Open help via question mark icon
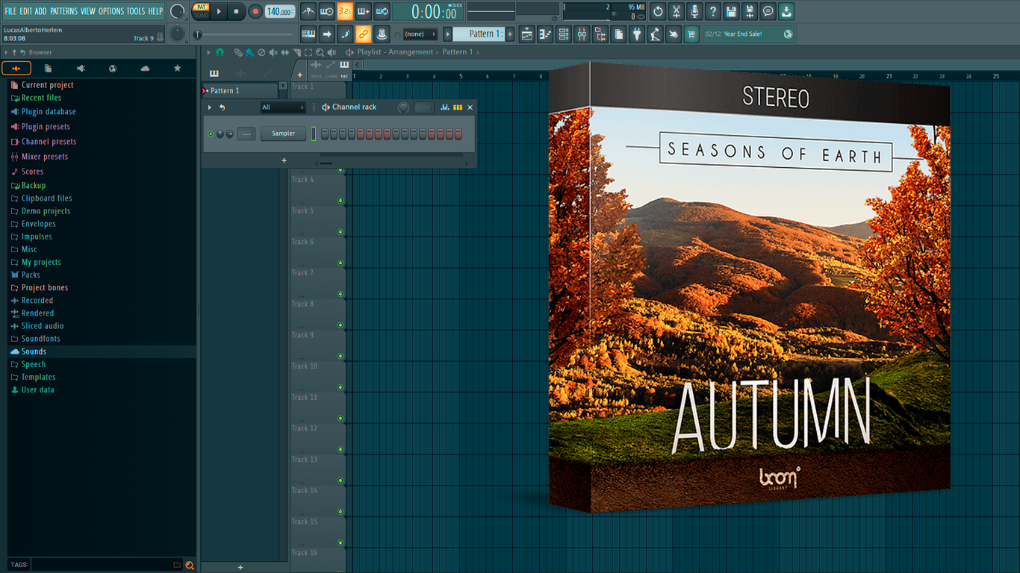 click(713, 11)
